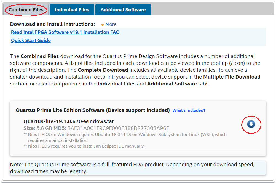Click the Quartus-lite-19.1.0.670-windows.tar filename

(69, 121)
